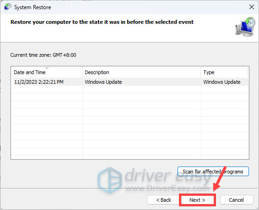Sort list by Type column header

(225, 72)
